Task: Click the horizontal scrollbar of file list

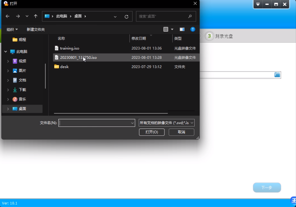Action: click(x=111, y=113)
